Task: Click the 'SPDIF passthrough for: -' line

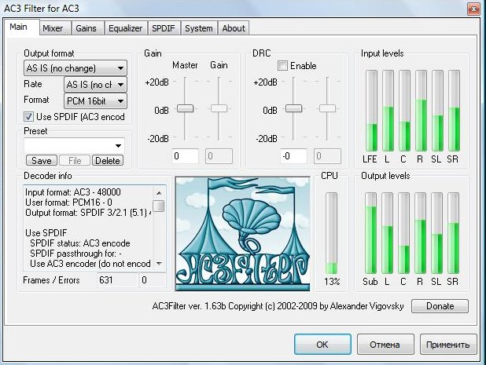Action: (x=75, y=254)
